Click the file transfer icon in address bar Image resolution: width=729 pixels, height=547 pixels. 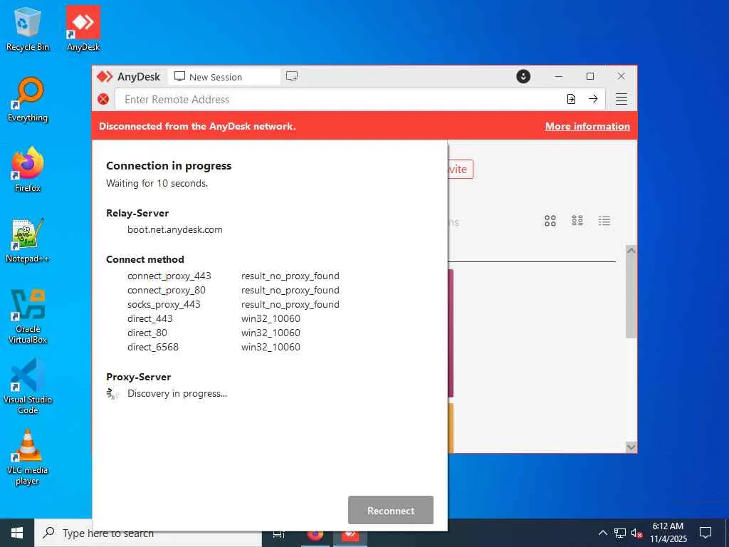[x=571, y=99]
